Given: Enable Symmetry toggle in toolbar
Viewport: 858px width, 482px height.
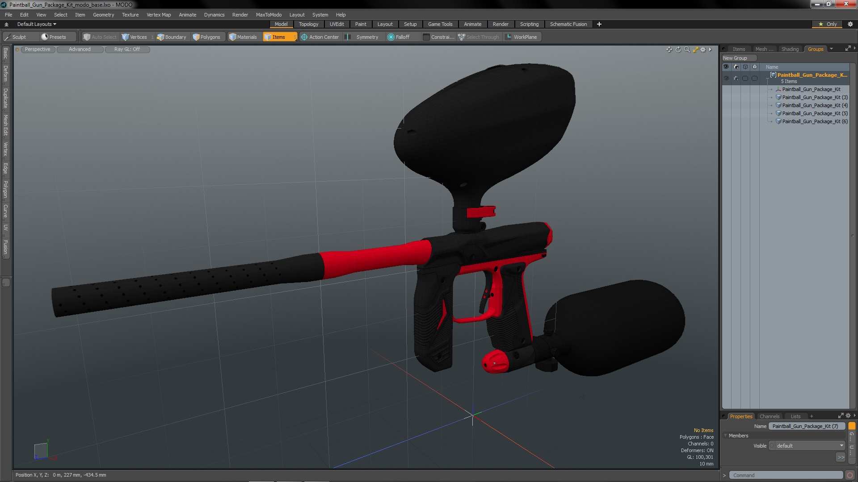Looking at the screenshot, I should click(x=363, y=37).
